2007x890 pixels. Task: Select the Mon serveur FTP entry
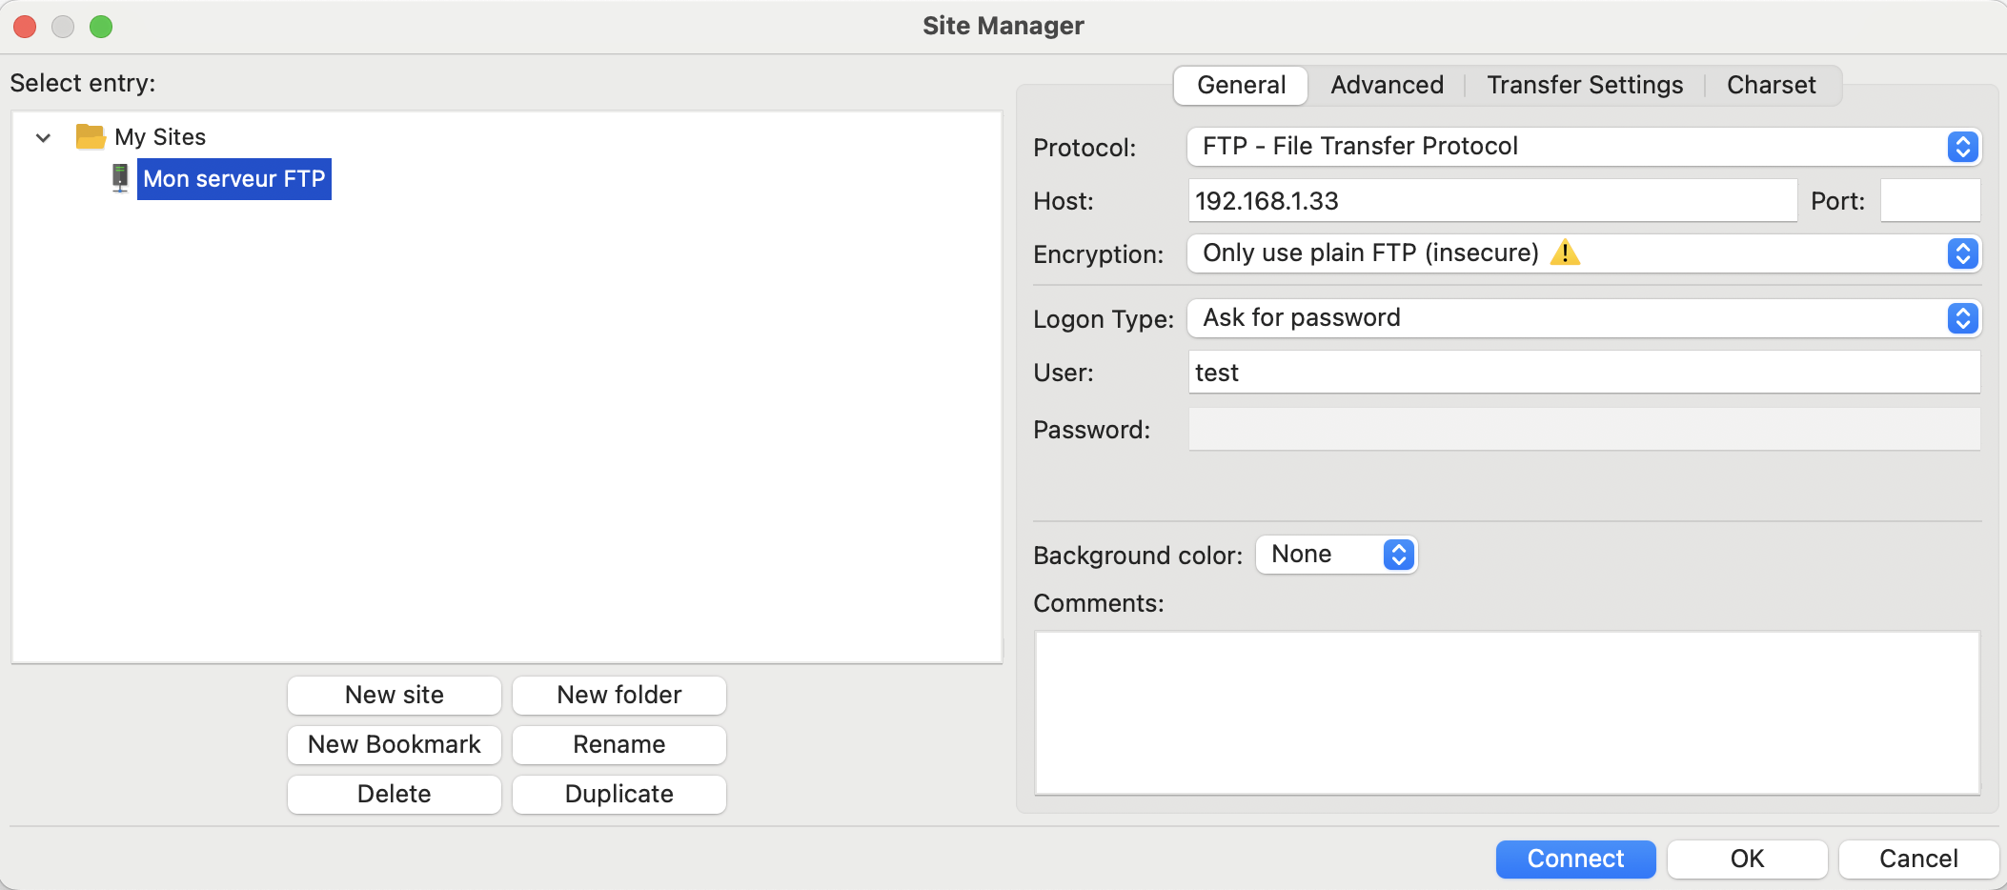pos(234,179)
